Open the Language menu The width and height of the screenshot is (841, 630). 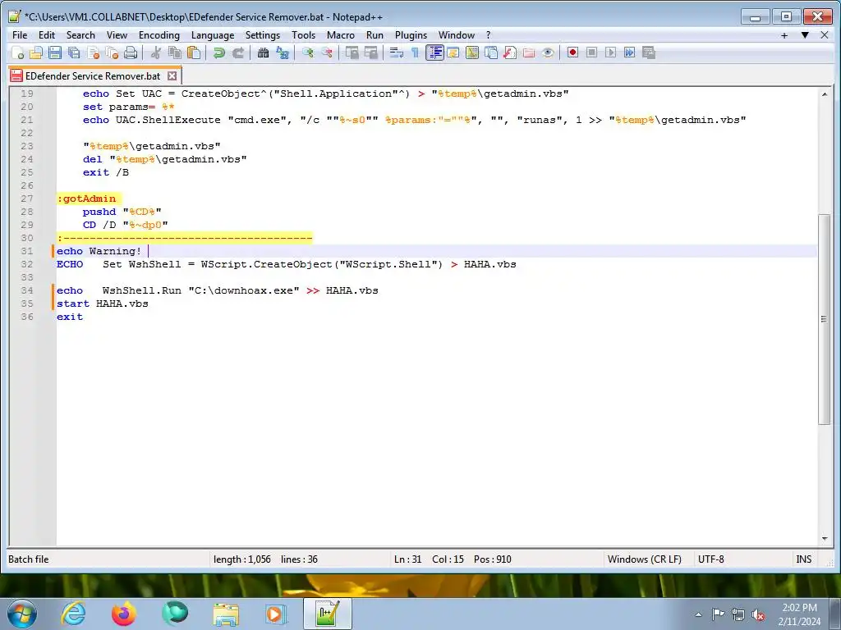pos(213,35)
